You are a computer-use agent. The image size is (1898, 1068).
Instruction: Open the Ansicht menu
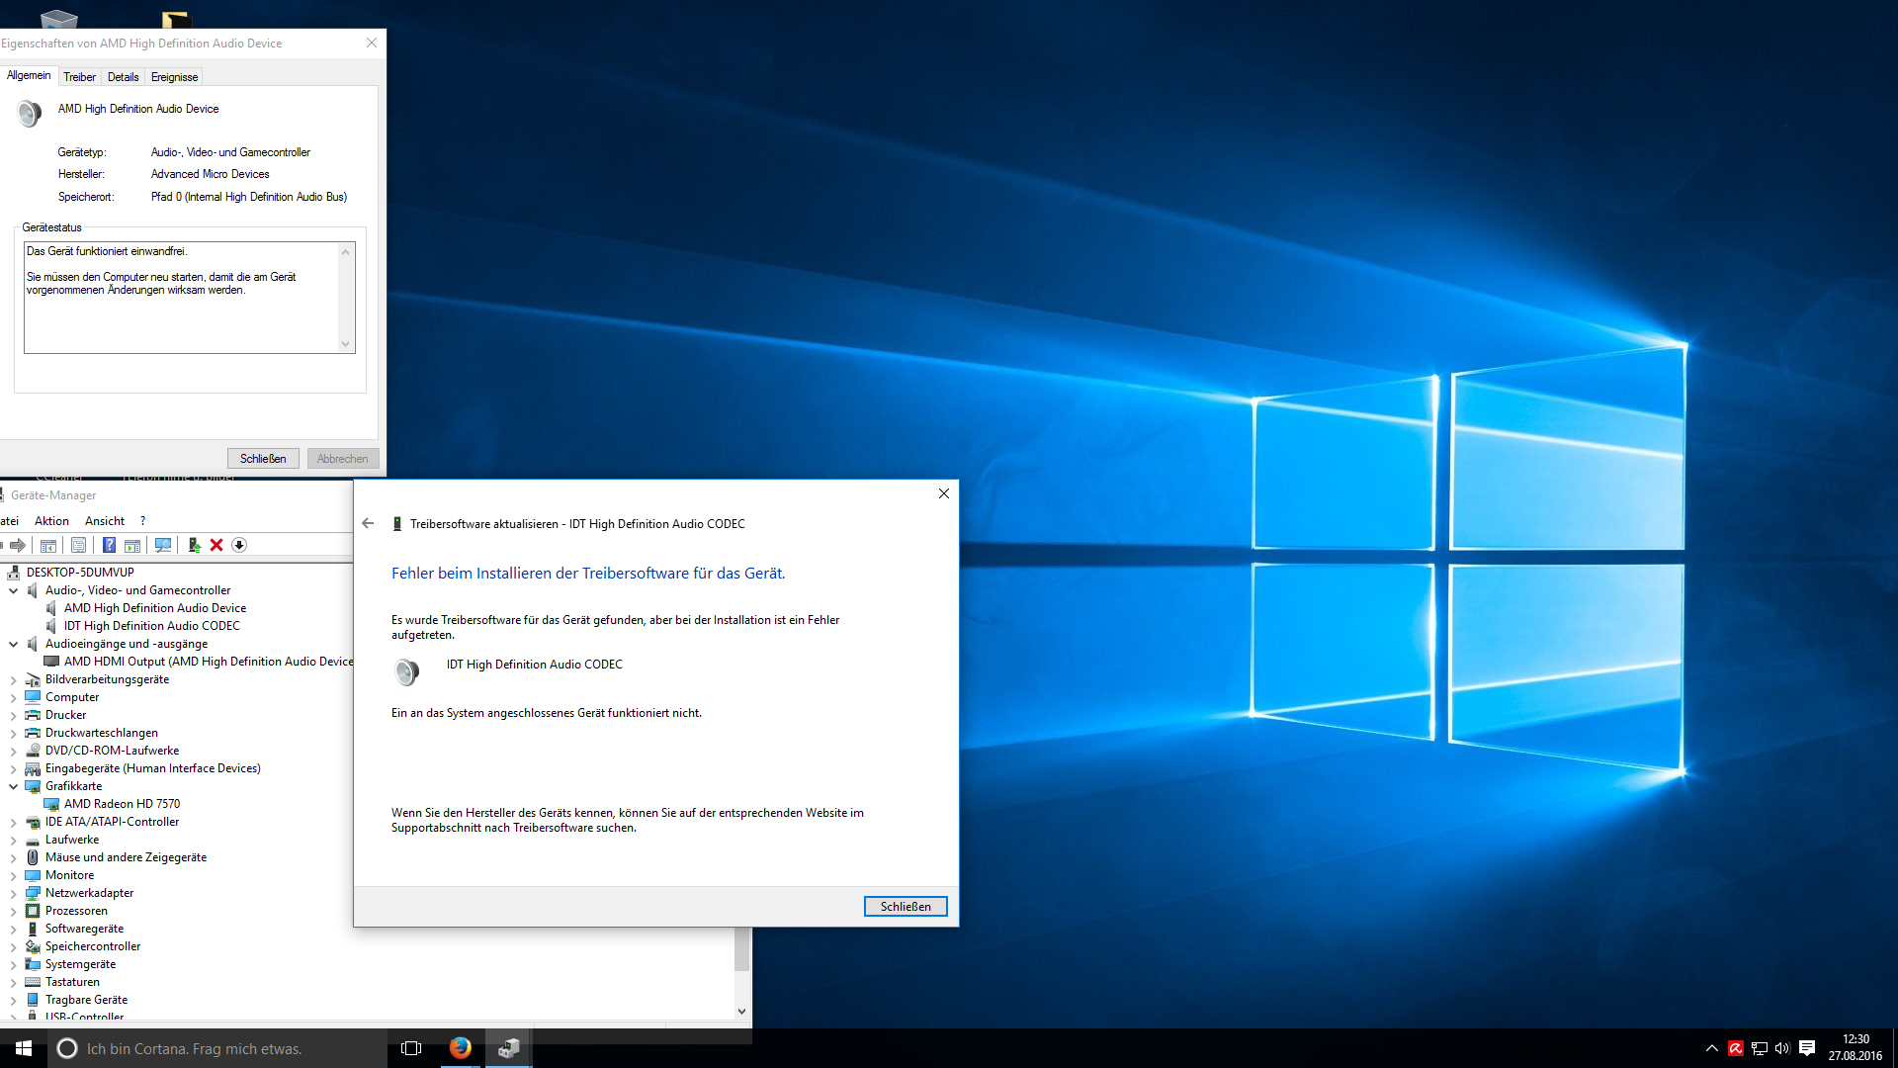click(105, 521)
